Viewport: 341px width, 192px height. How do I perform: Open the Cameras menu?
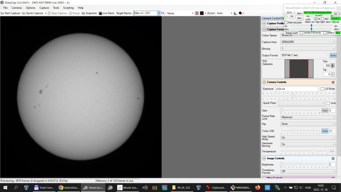coord(17,8)
